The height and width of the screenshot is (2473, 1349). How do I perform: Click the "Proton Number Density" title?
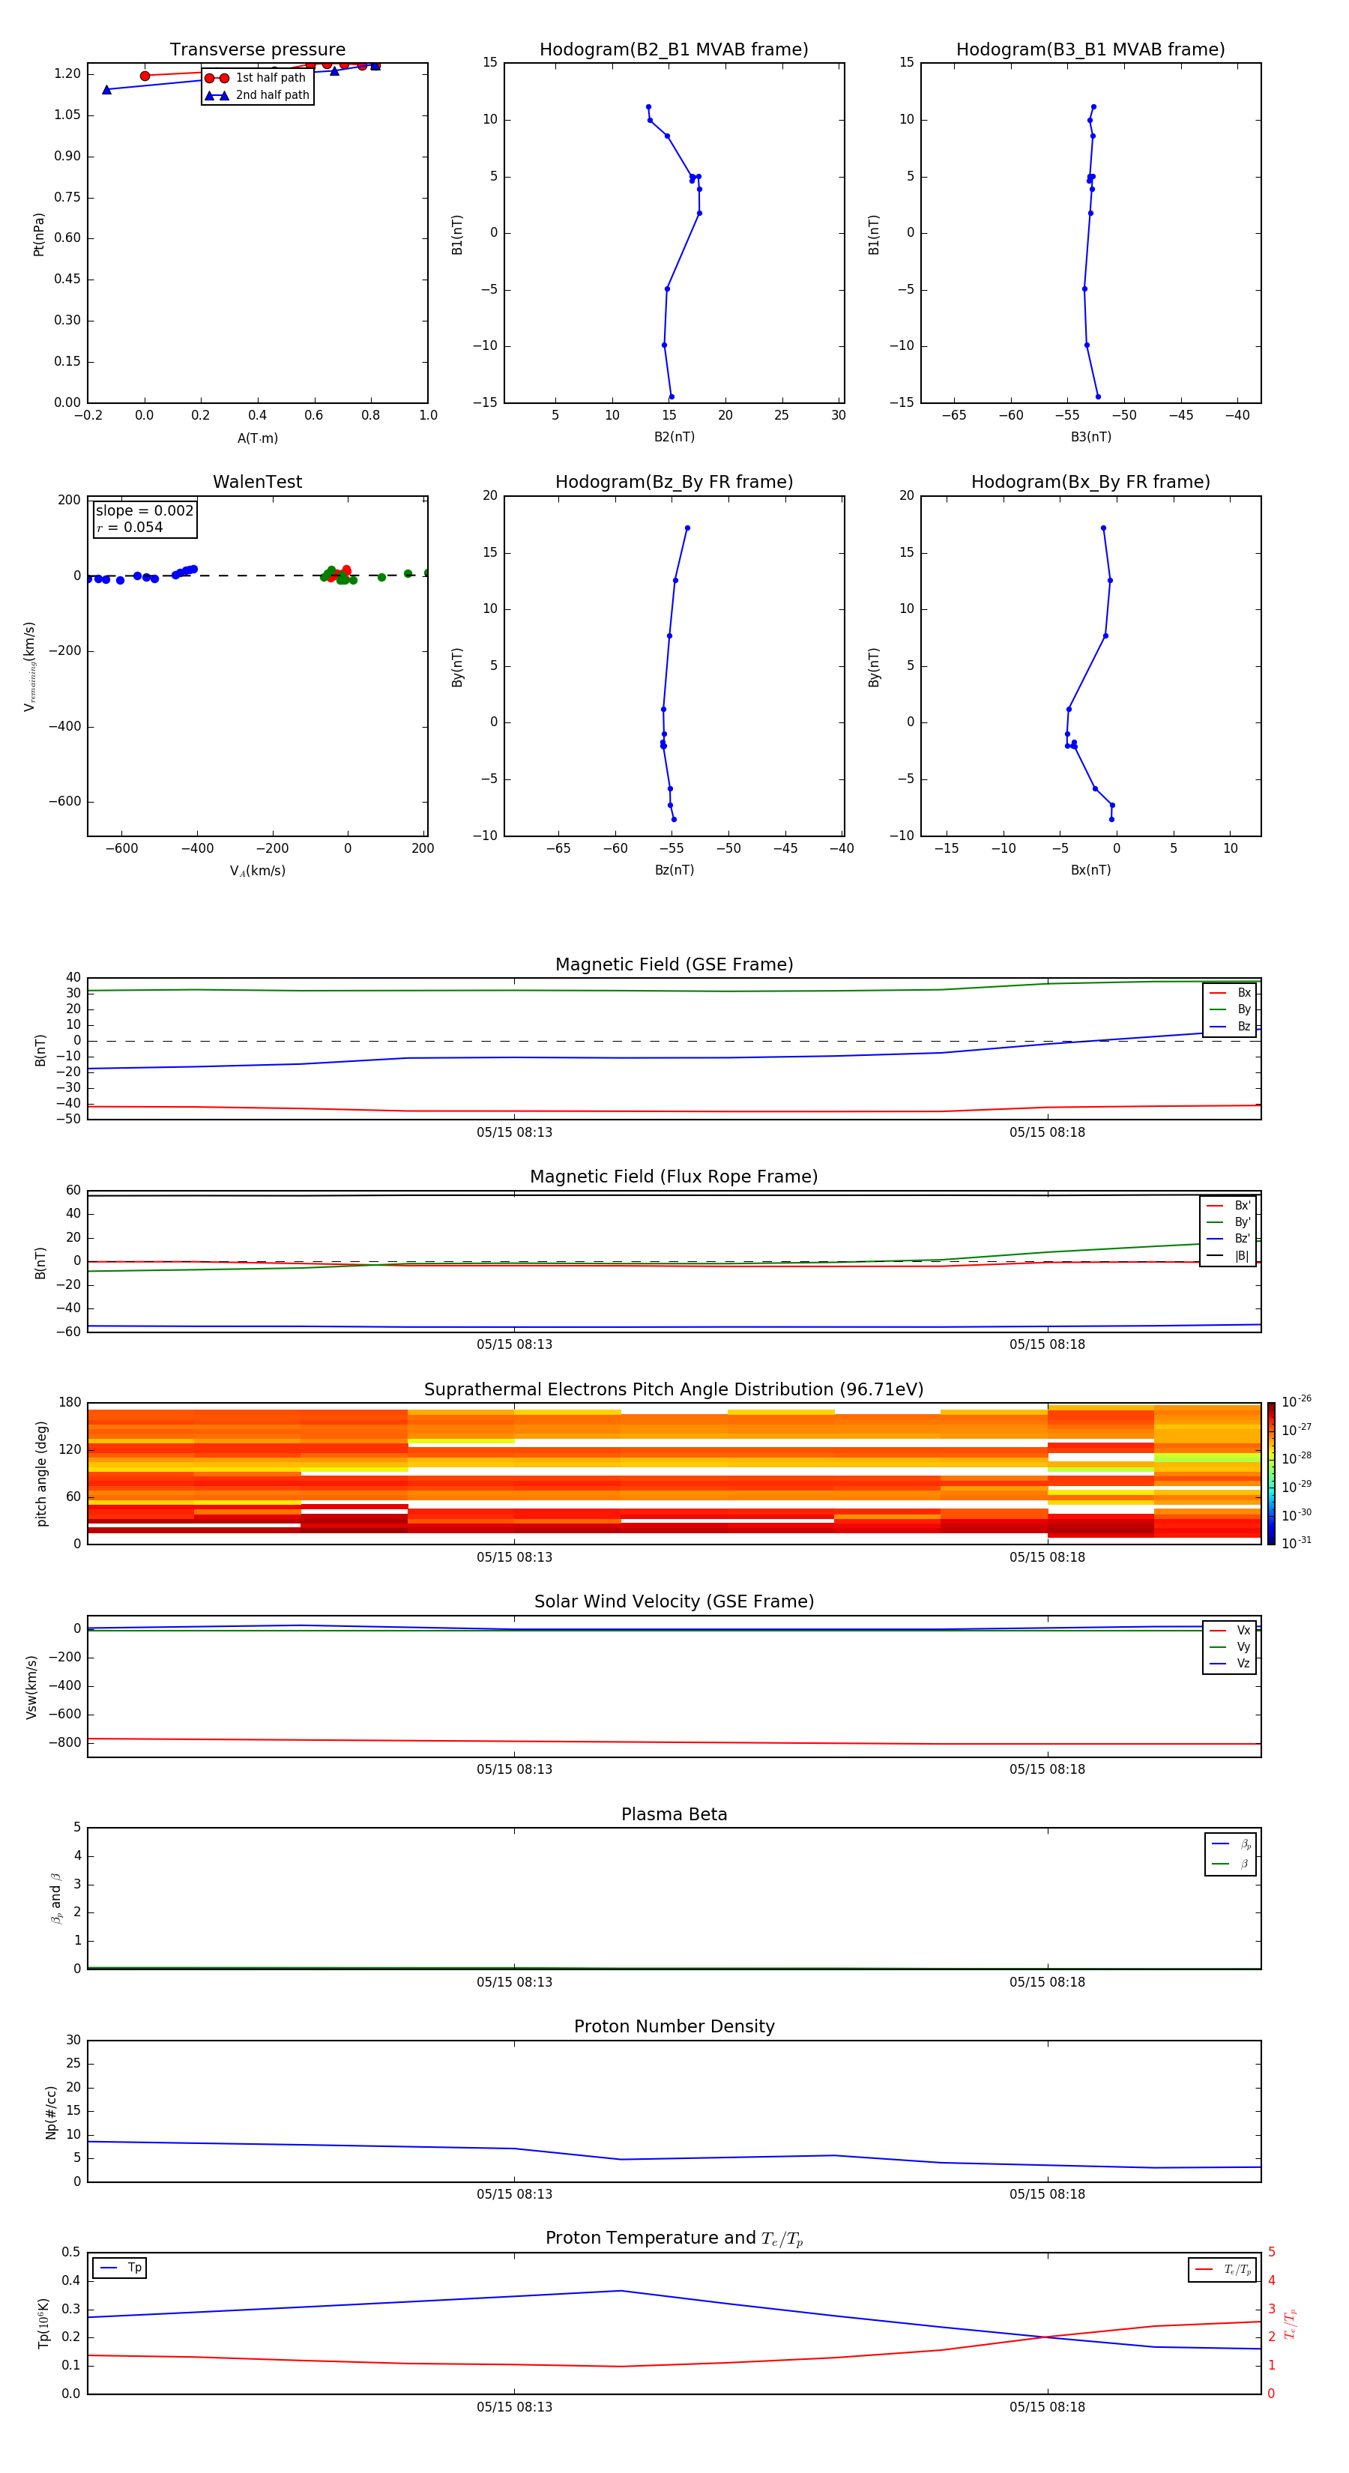[x=674, y=2026]
